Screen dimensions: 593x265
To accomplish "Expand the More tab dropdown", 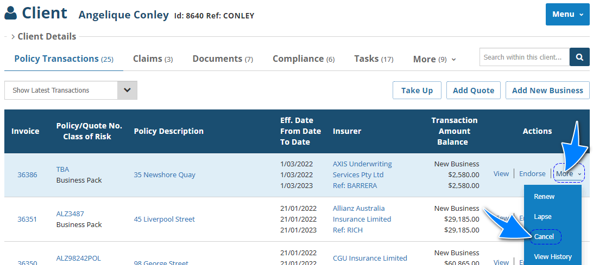I will (x=434, y=59).
